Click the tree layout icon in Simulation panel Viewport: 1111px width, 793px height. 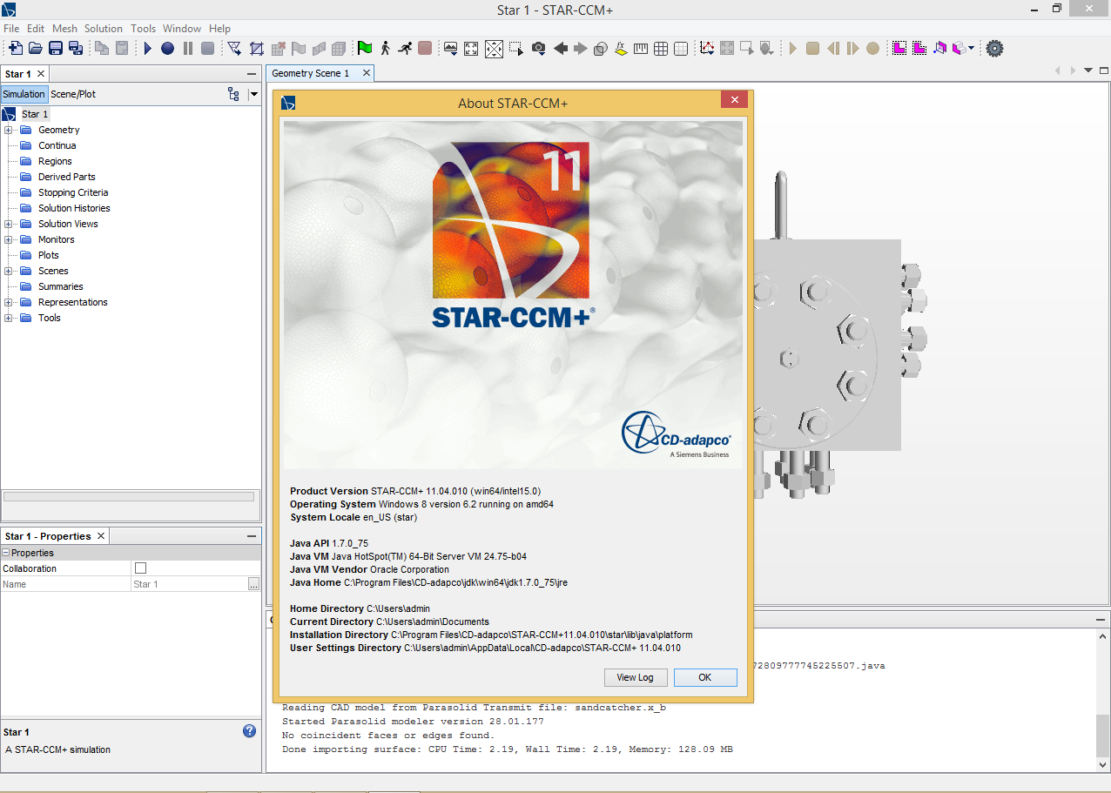coord(233,94)
